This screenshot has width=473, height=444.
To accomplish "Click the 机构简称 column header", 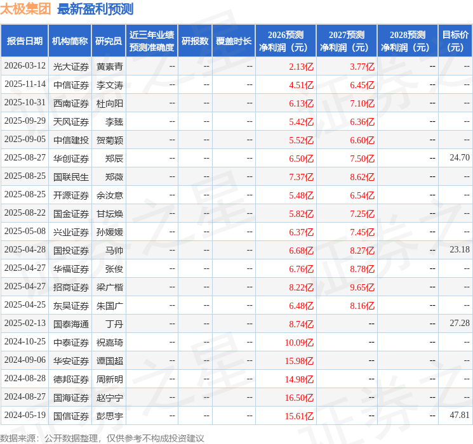I will [x=70, y=41].
